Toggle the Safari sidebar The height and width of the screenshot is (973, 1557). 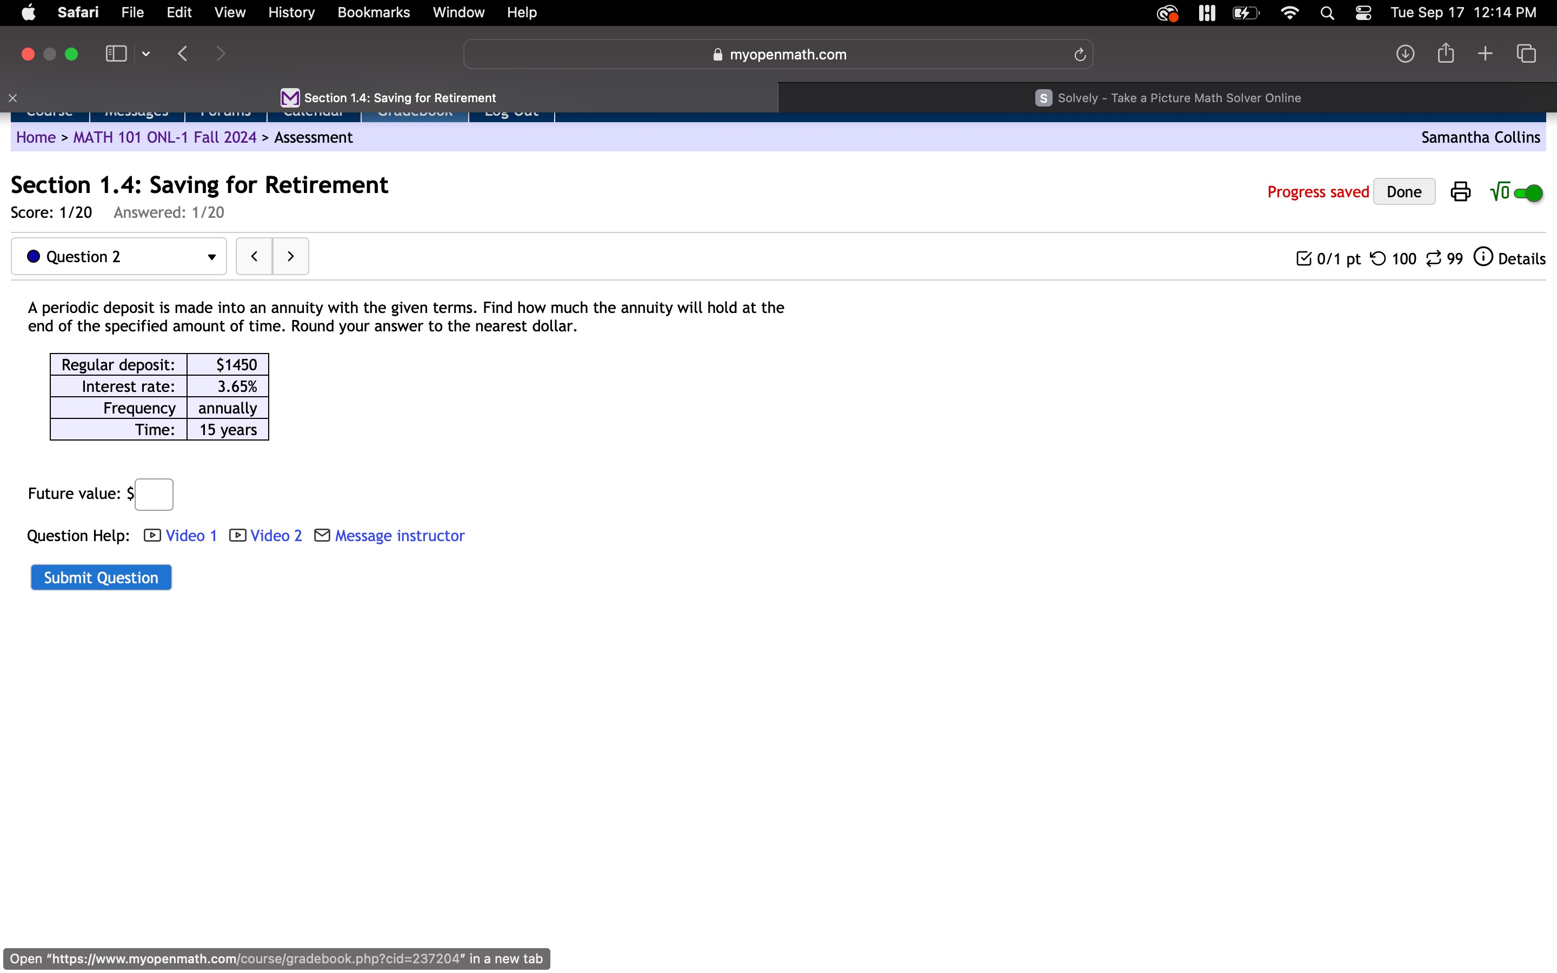click(116, 54)
